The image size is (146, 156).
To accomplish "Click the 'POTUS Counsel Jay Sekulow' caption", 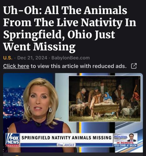I will click(x=125, y=145).
